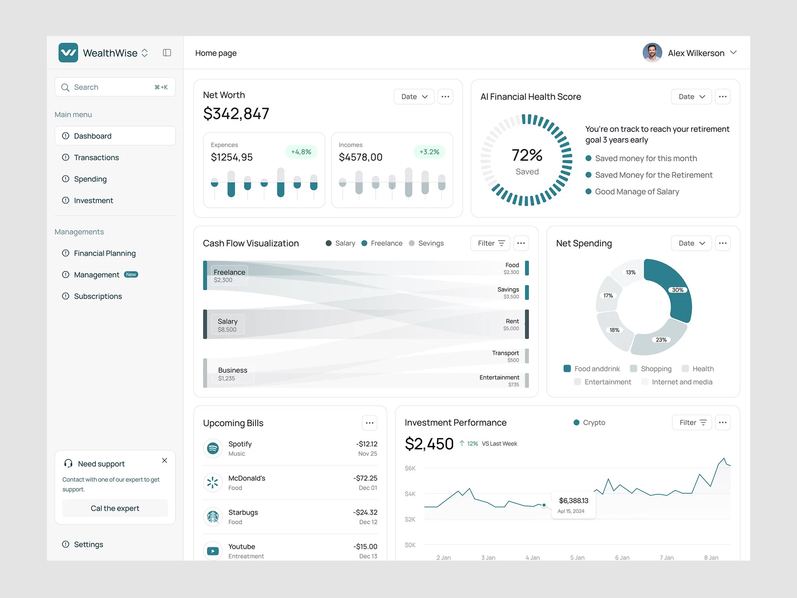Open the Investment Performance Filter dropdown
Screen dimensions: 797x598
[x=692, y=422]
